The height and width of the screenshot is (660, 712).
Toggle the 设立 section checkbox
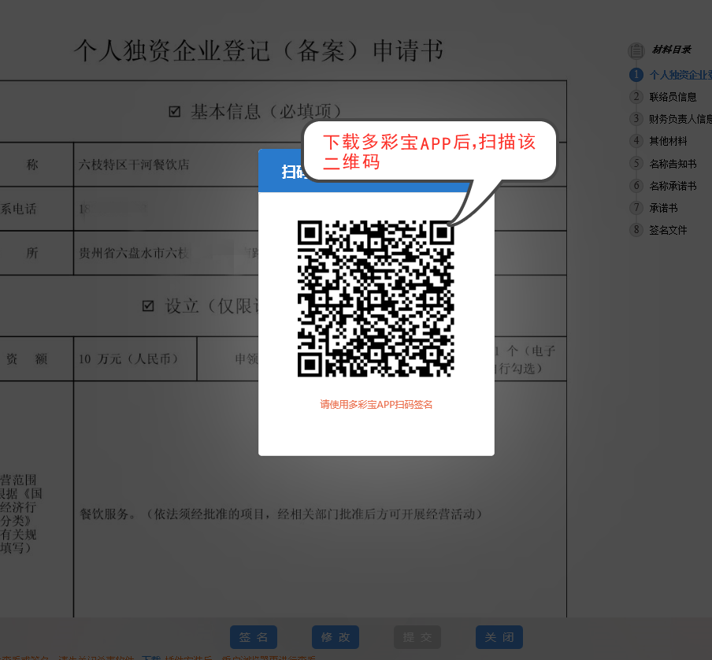(x=148, y=306)
